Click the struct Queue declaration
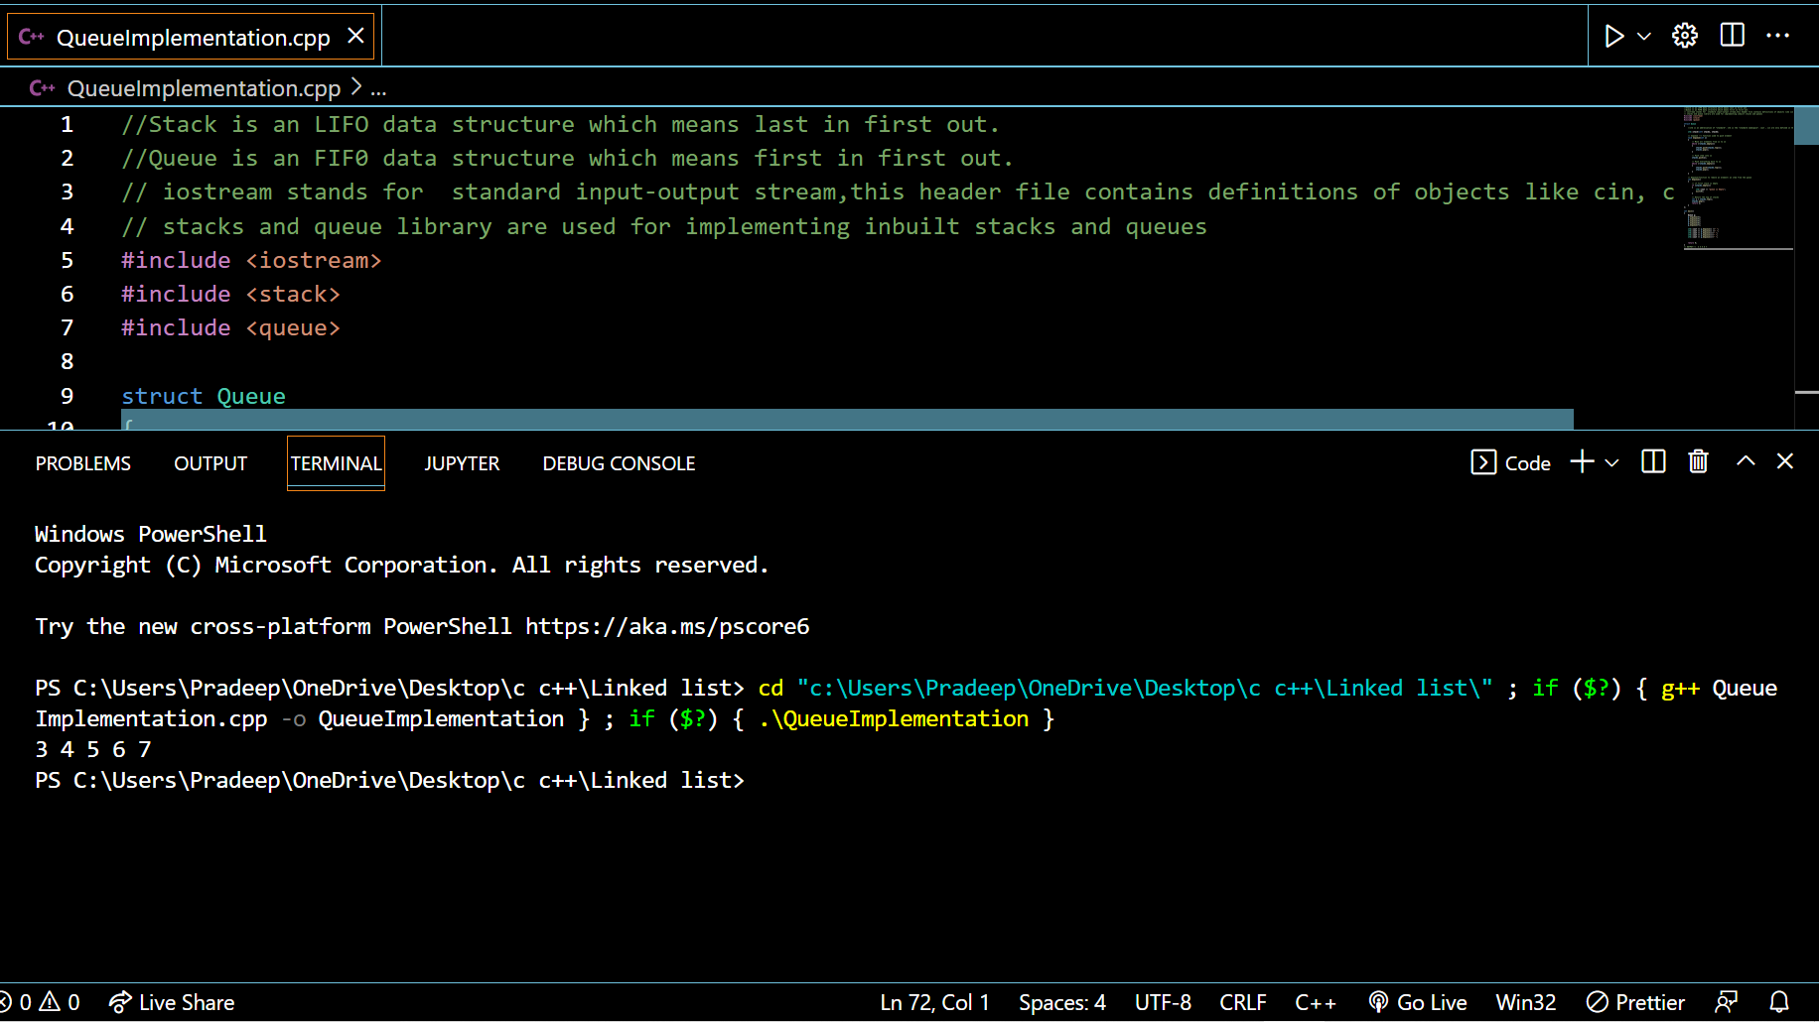 tap(204, 396)
